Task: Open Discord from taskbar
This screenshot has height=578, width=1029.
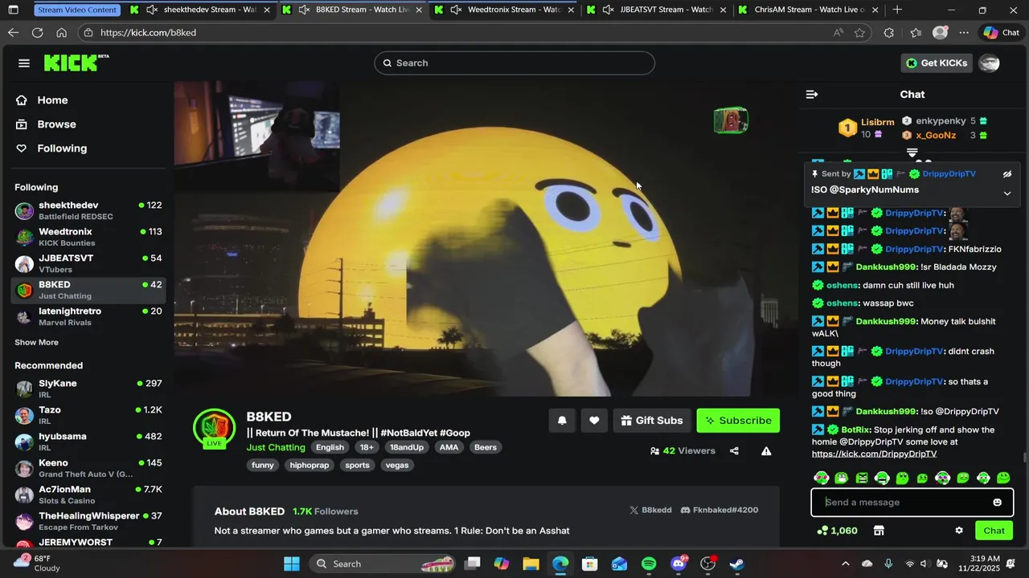Action: (678, 564)
